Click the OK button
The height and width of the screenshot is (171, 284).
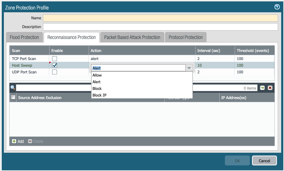pos(237,161)
